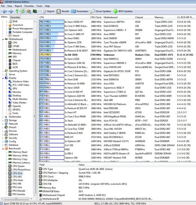Select OpenGL tree item
The width and height of the screenshot is (196, 205).
[17, 106]
